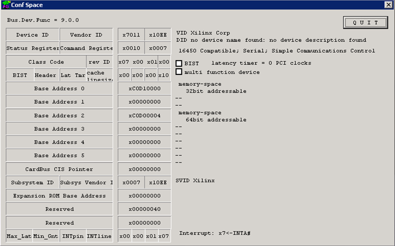Click the Conf Space title bar icon
Image resolution: width=395 pixels, height=246 pixels.
[x=6, y=5]
